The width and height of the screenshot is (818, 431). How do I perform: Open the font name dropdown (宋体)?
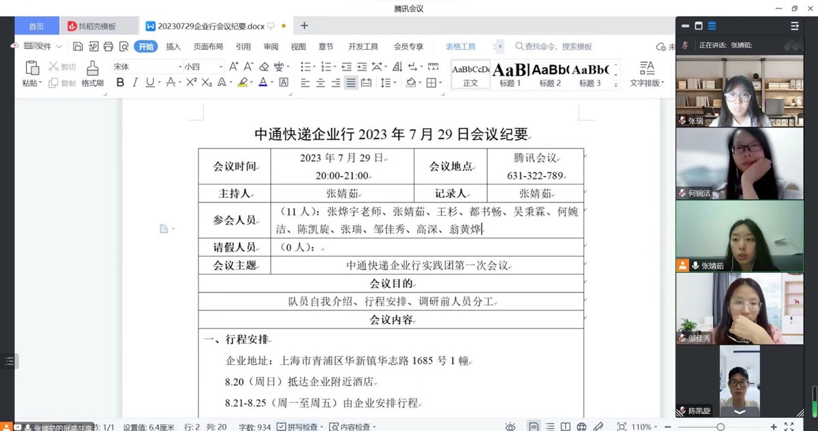point(145,67)
